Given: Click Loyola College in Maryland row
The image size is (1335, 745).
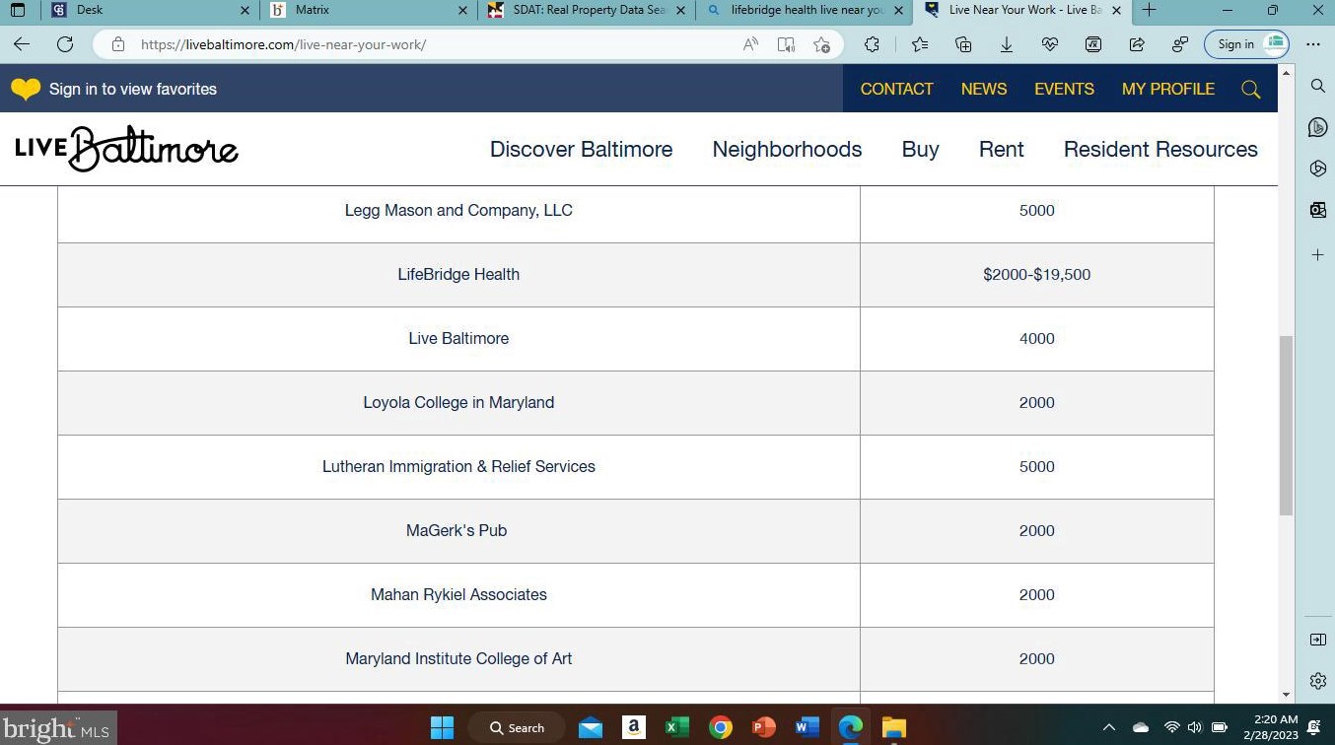Looking at the screenshot, I should pyautogui.click(x=636, y=402).
